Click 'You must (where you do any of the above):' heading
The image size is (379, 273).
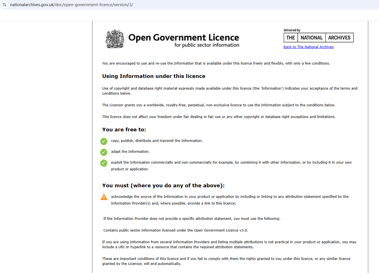(x=163, y=186)
